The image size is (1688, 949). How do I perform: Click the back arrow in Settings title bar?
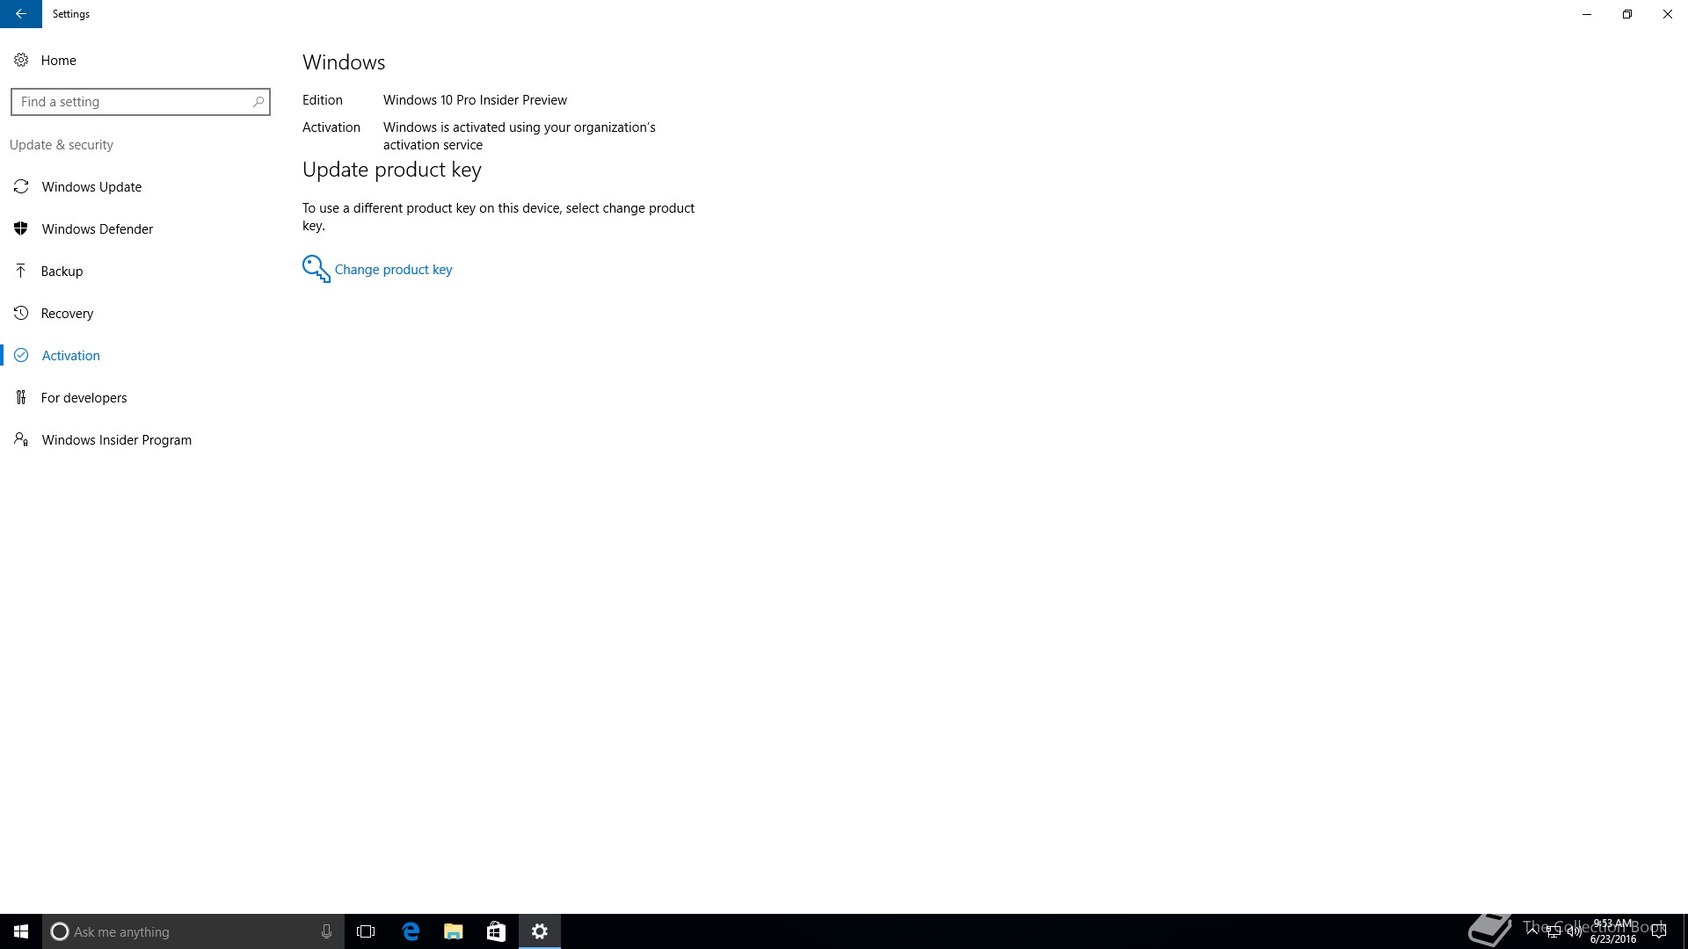[x=20, y=14]
